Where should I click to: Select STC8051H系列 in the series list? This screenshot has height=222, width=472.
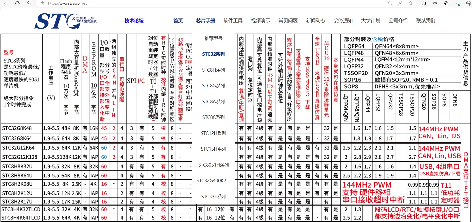click(x=213, y=165)
